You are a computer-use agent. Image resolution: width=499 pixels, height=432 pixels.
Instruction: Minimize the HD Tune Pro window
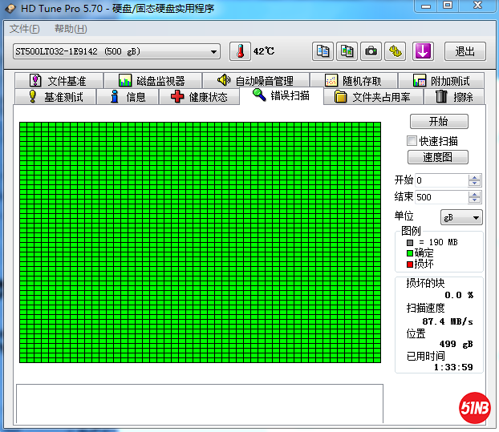click(426, 6)
